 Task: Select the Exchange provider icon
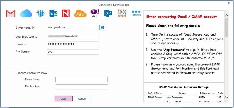[x=53, y=14]
